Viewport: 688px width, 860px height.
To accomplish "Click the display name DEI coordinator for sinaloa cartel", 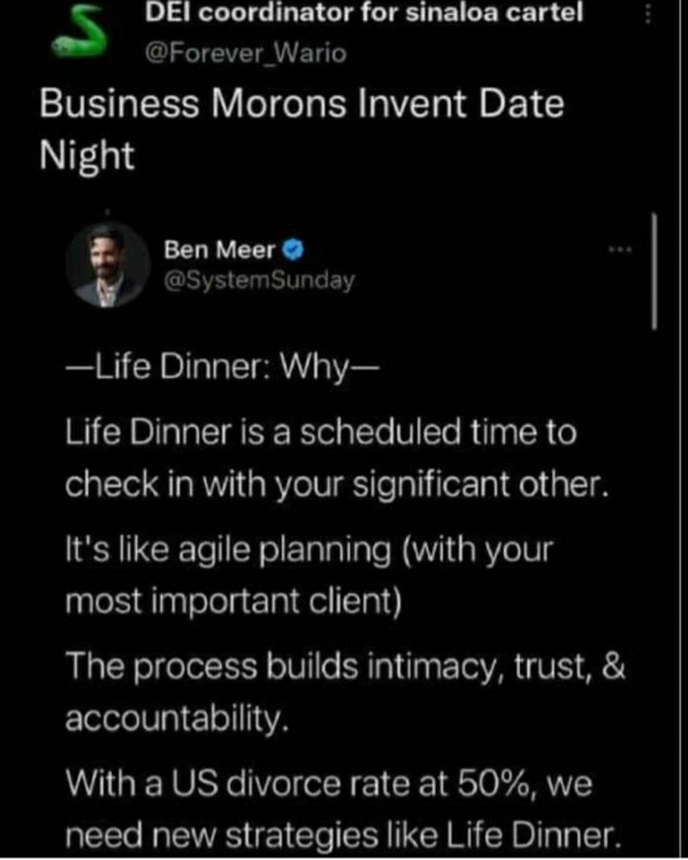I will click(x=364, y=13).
